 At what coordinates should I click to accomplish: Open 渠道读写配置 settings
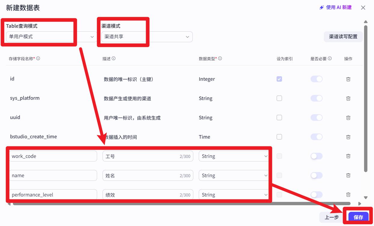[x=343, y=36]
